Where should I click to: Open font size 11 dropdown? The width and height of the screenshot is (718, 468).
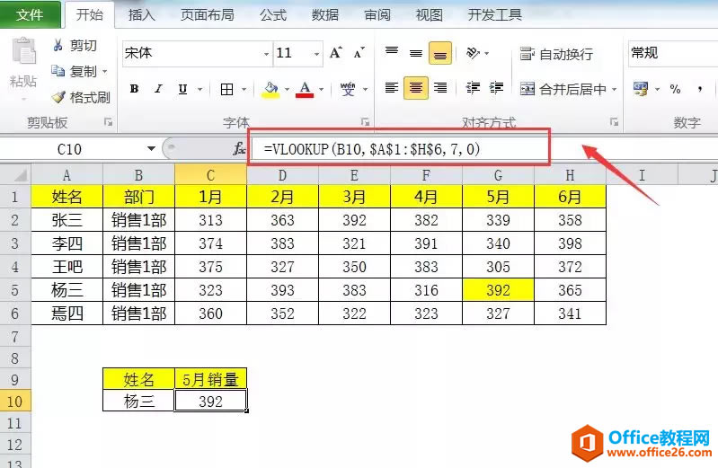(316, 54)
